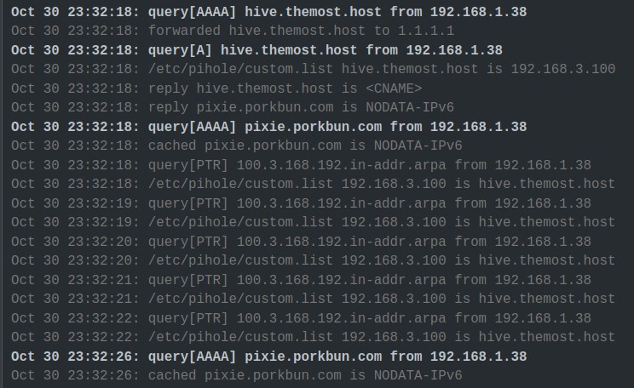634x388 pixels.
Task: Select the 23:32:19 /etc/pihole/custom.list line
Action: click(313, 222)
